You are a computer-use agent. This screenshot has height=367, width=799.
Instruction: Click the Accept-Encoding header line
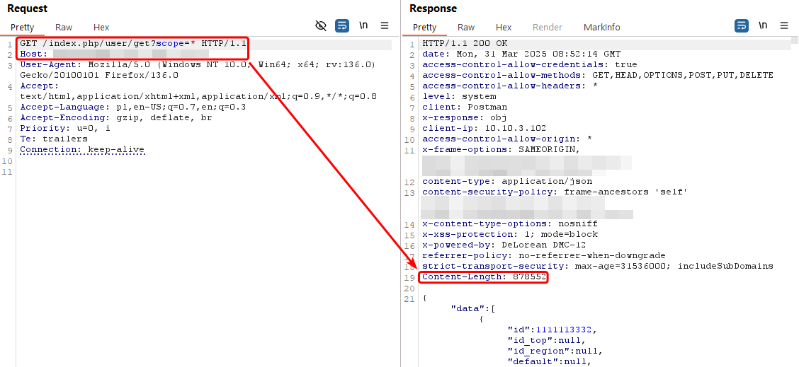coord(115,117)
